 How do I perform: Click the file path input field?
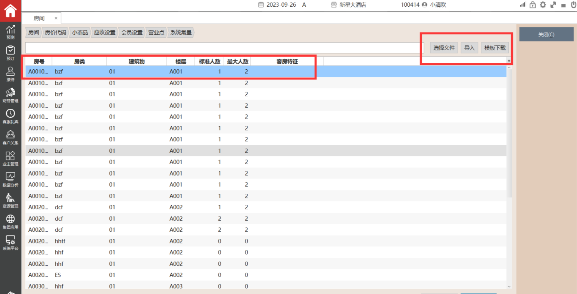[x=224, y=48]
